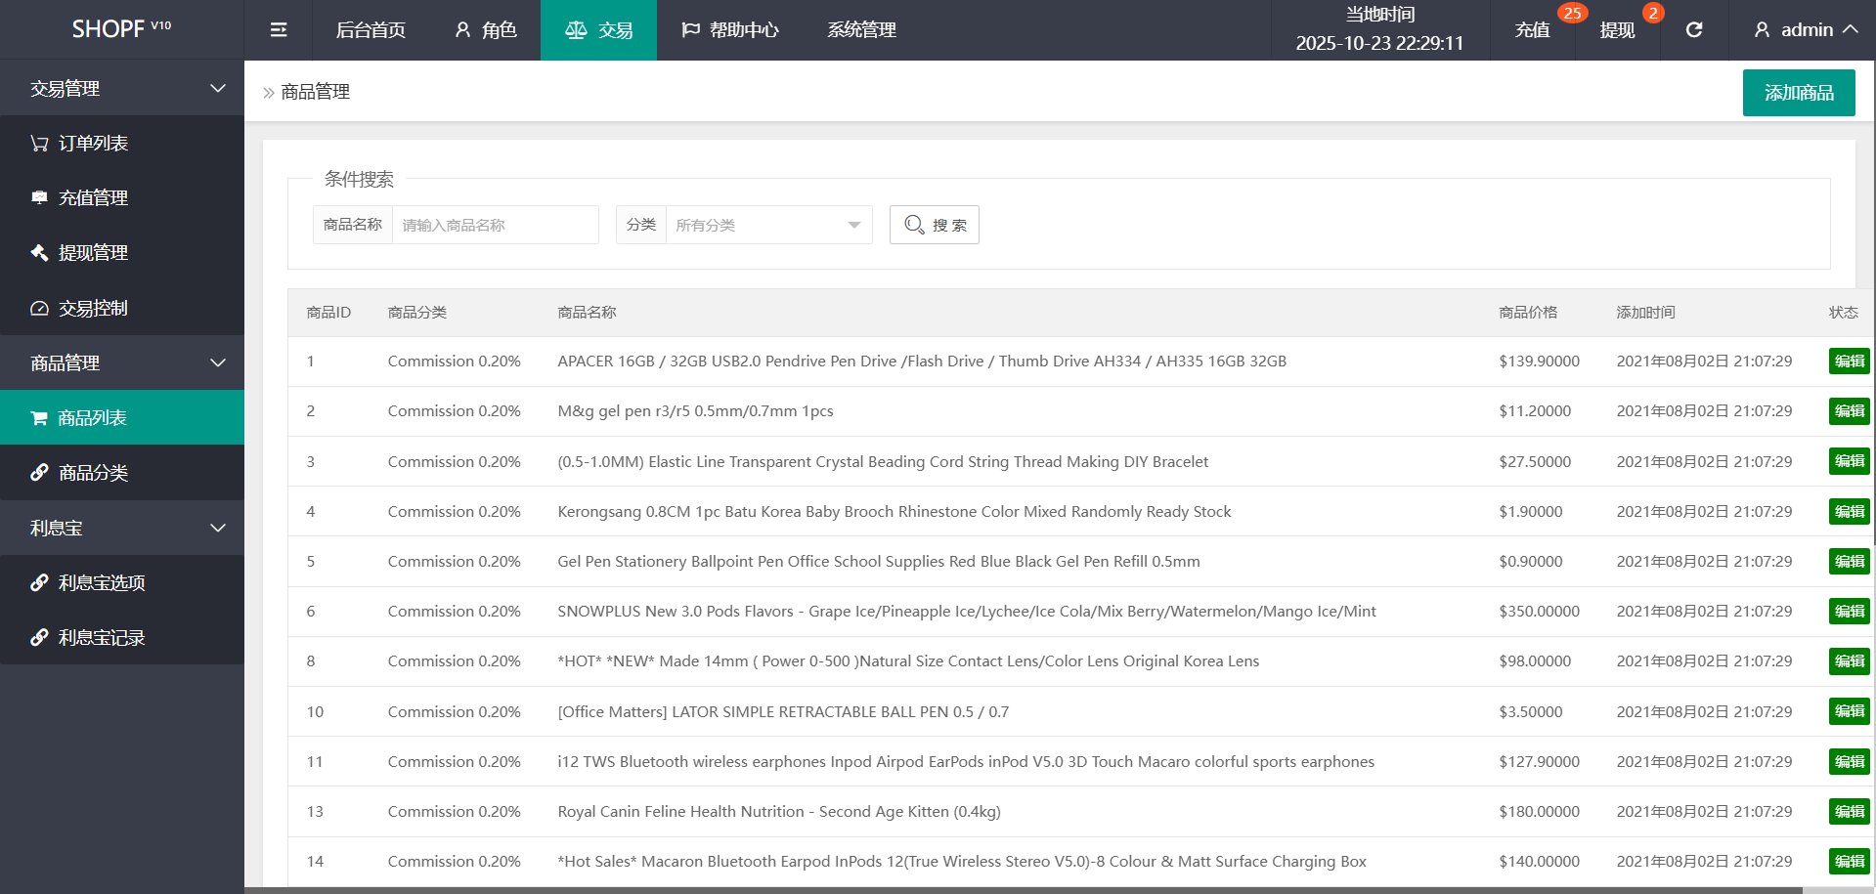Open interest treasure records in sidebar
1876x894 pixels.
[x=102, y=638]
